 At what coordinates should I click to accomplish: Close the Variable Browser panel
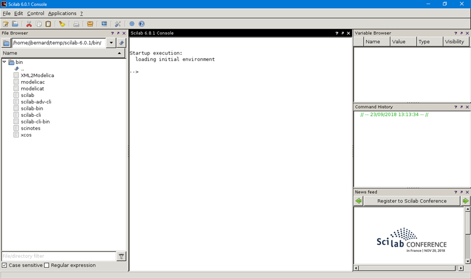pos(467,33)
